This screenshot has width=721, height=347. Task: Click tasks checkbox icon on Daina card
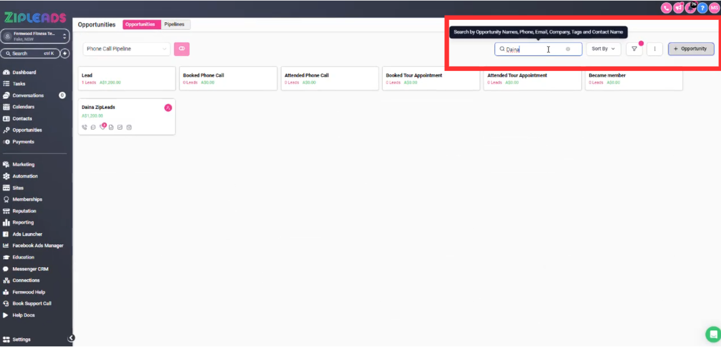click(x=120, y=127)
